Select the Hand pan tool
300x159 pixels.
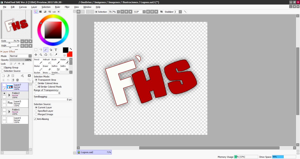[x=51, y=54]
